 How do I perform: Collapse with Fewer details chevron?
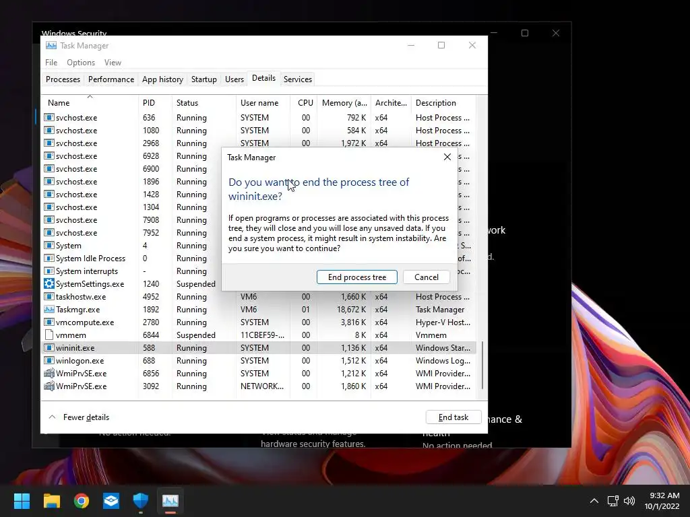pyautogui.click(x=52, y=417)
